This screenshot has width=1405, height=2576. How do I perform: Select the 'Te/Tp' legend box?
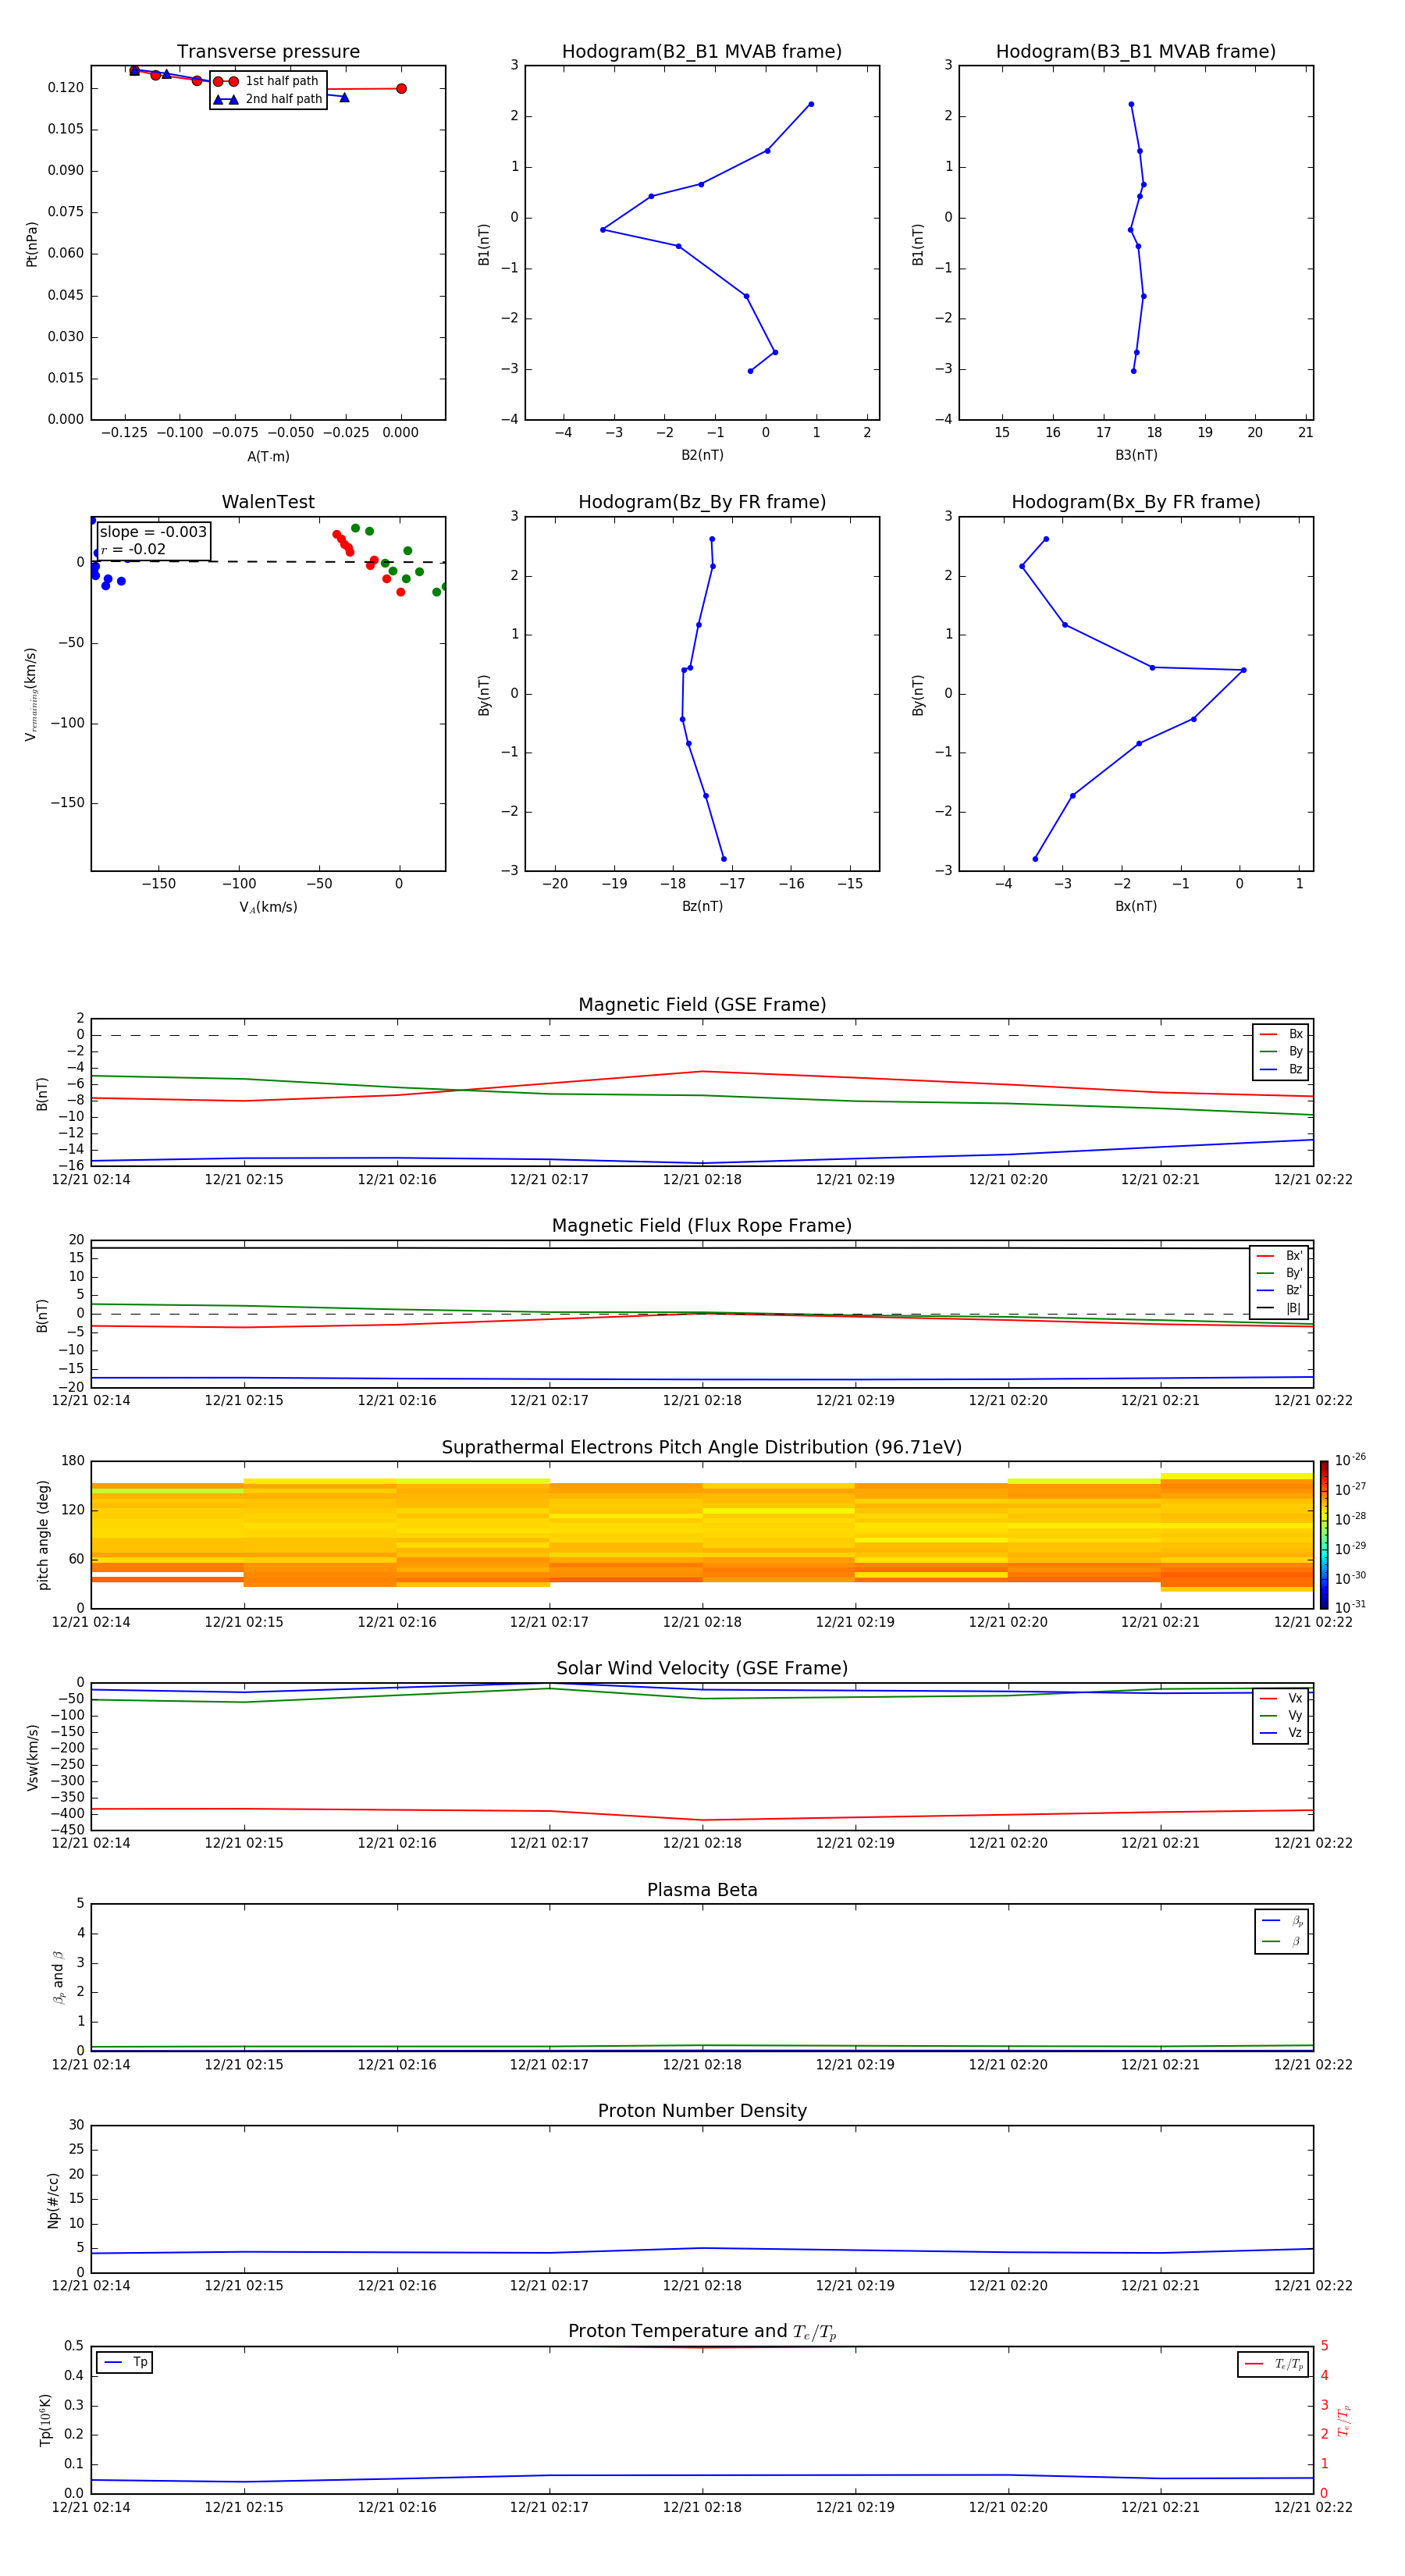[1272, 2364]
